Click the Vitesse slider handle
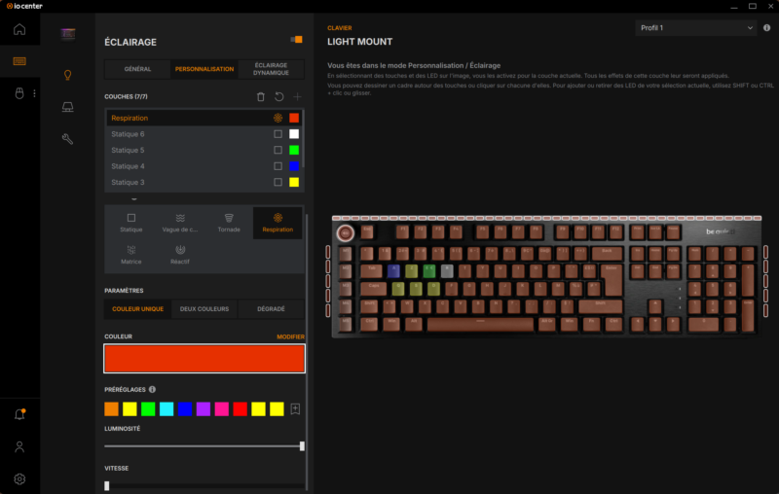 coord(107,485)
